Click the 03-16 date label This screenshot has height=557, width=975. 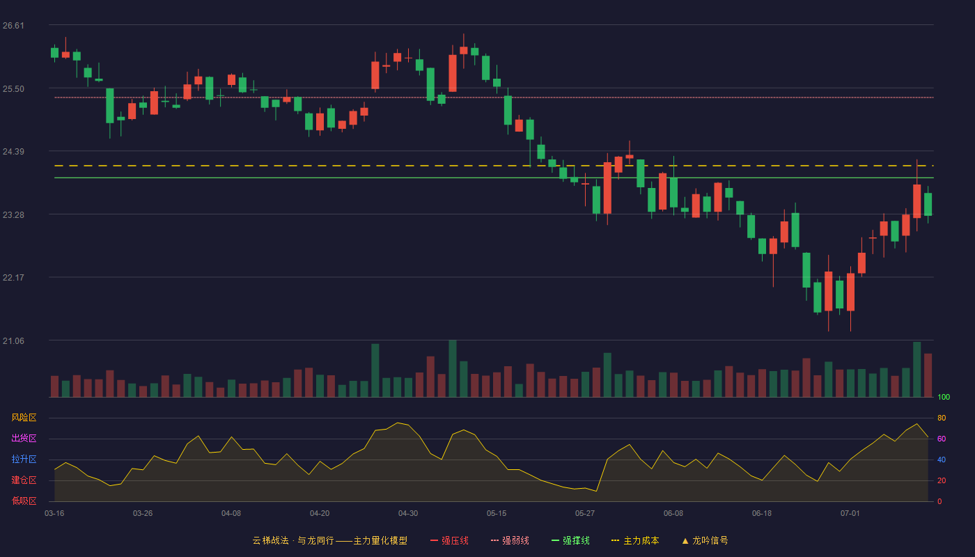(54, 513)
